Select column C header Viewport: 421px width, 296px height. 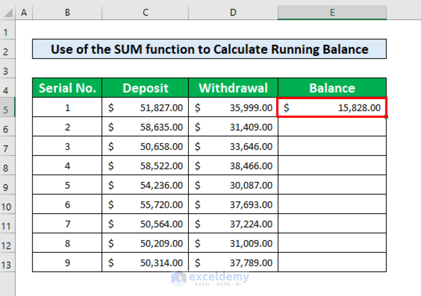[x=145, y=12]
